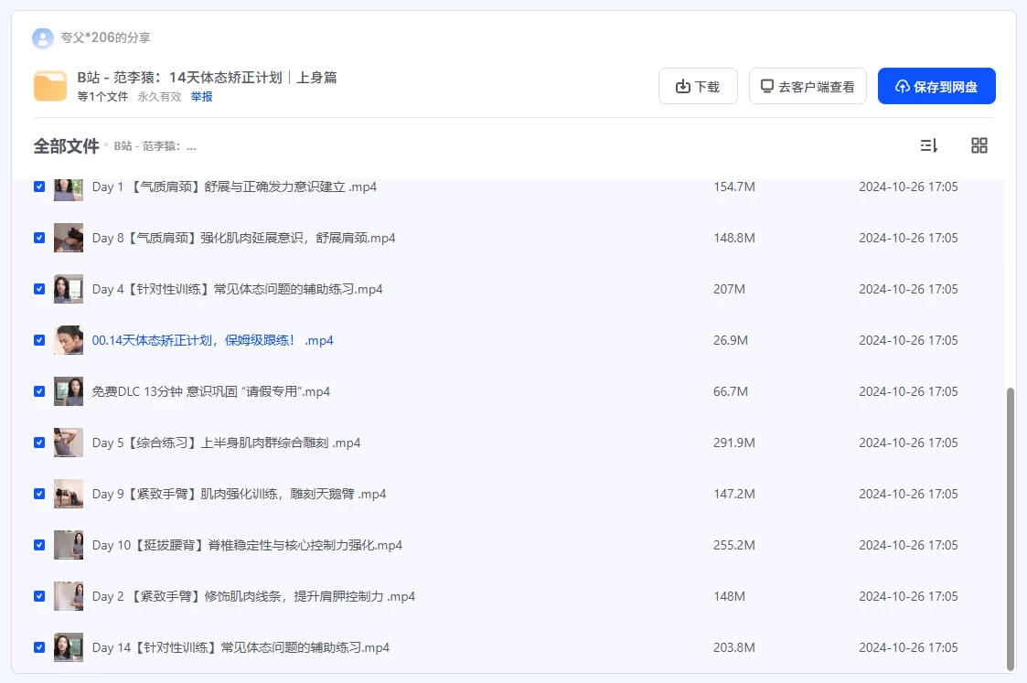This screenshot has width=1027, height=683.
Task: Open the 00.14天体态矫正计划 video link
Action: coord(212,340)
